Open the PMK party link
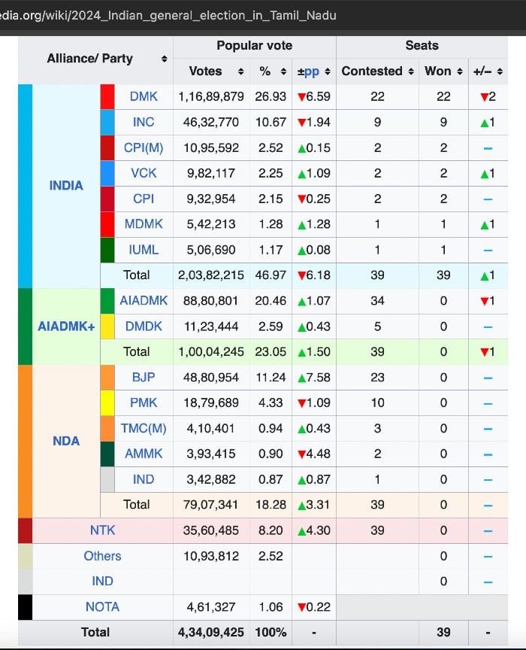 tap(144, 402)
